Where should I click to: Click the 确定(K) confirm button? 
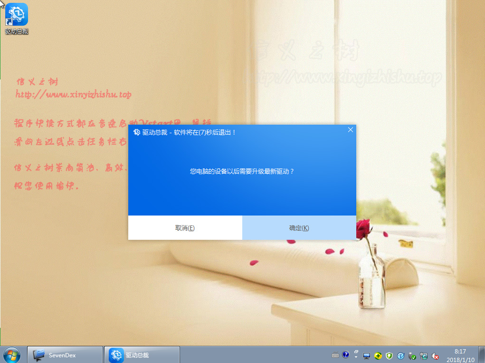[x=299, y=228]
